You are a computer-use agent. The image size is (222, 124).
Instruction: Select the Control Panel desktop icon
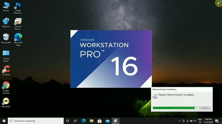[6, 56]
